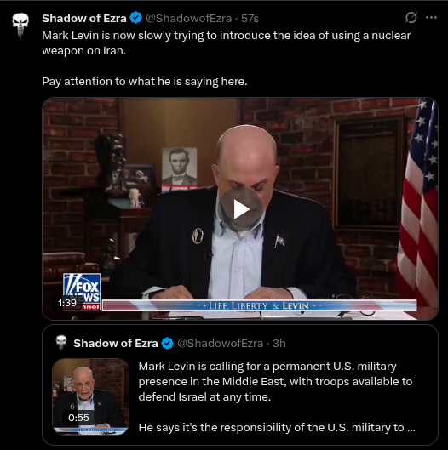Click the Life, Liberty & Levin banner
The image size is (448, 450).
pos(259,305)
